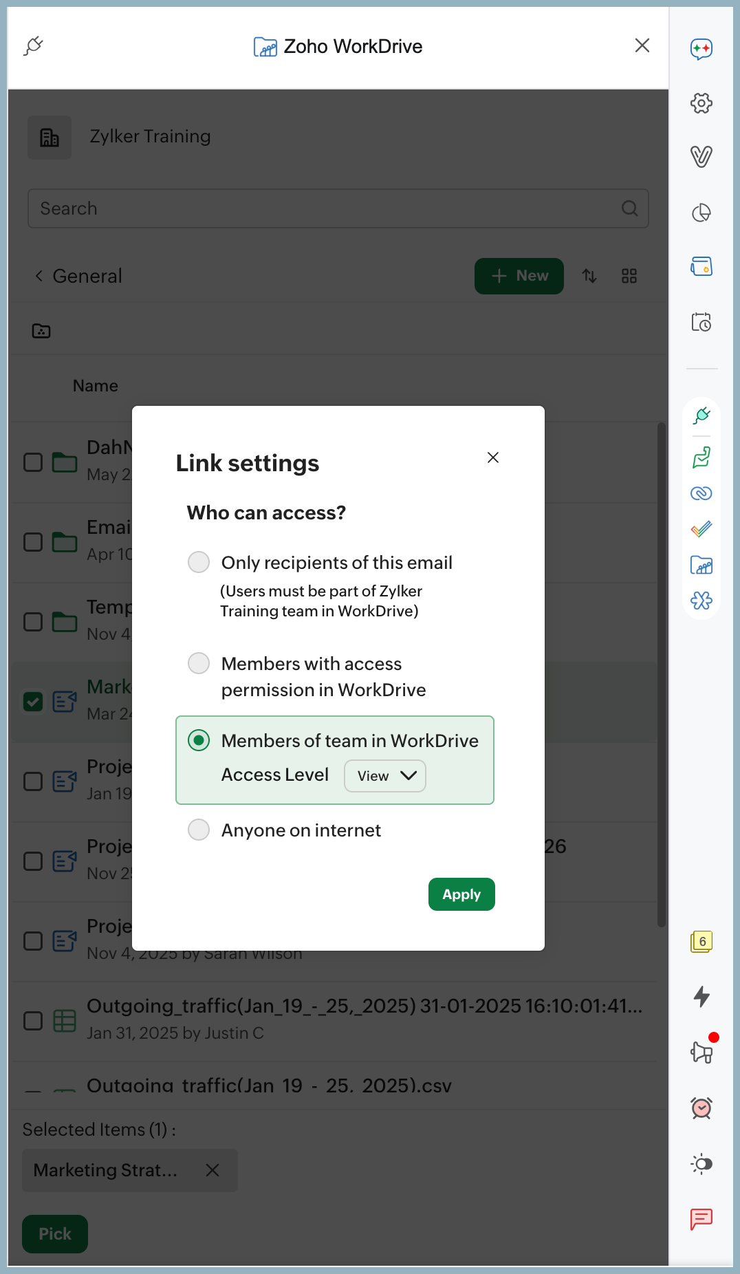Image resolution: width=740 pixels, height=1274 pixels.
Task: Click the New button
Action: pos(519,276)
